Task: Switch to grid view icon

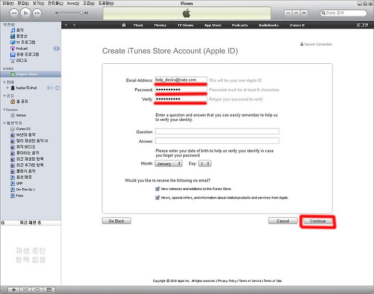Action: click(296, 13)
